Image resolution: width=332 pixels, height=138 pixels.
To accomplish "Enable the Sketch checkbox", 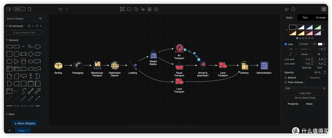I will tap(286, 78).
